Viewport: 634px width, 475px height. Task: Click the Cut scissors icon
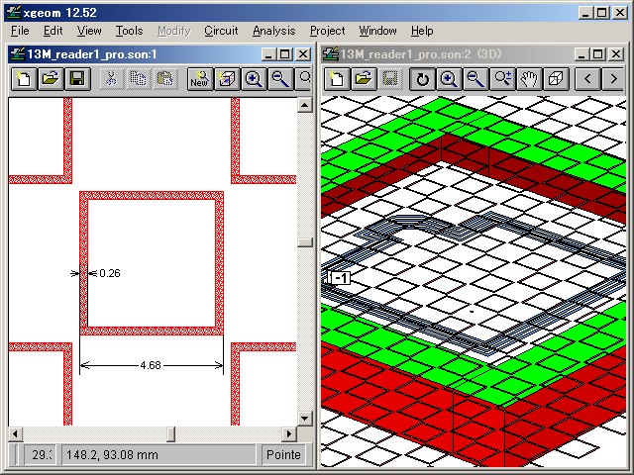point(111,78)
